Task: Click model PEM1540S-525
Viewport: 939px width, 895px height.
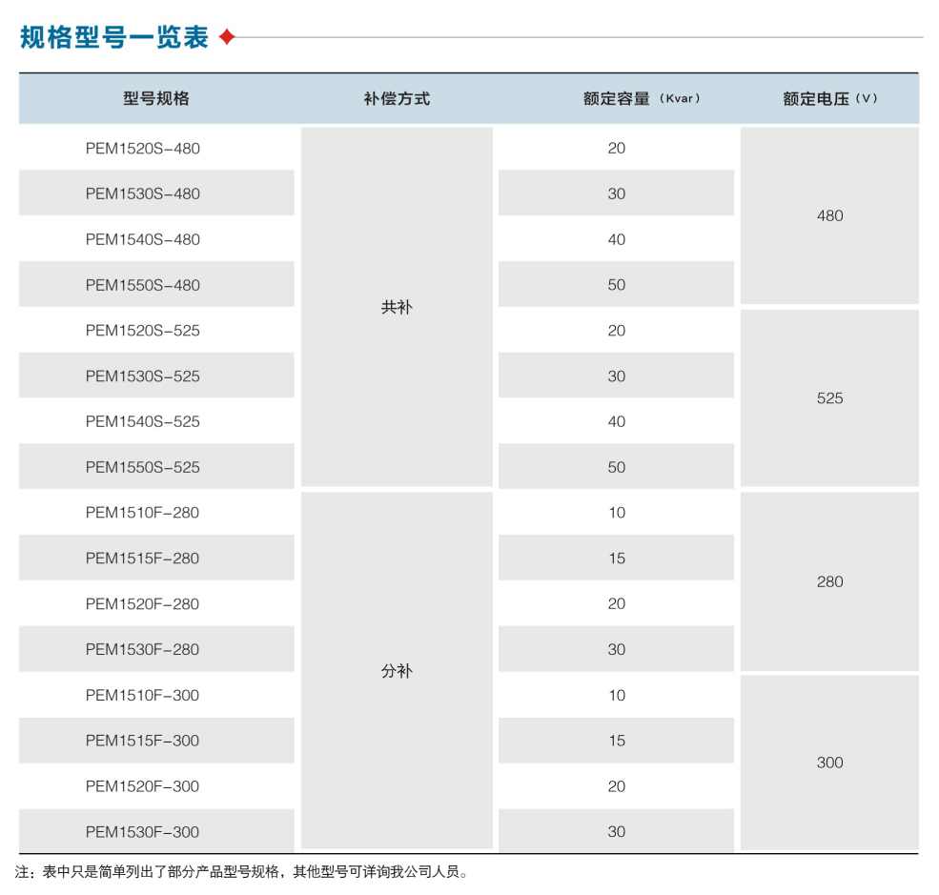Action: [143, 421]
